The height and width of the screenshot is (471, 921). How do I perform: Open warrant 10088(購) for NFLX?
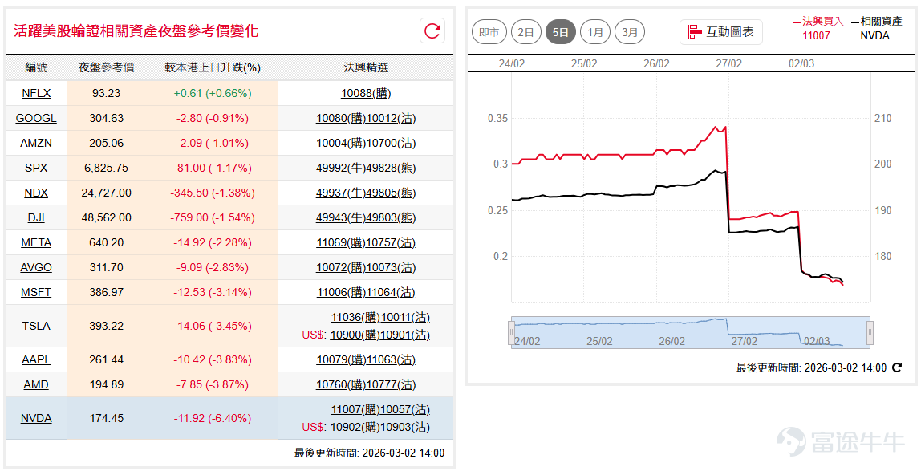click(365, 93)
